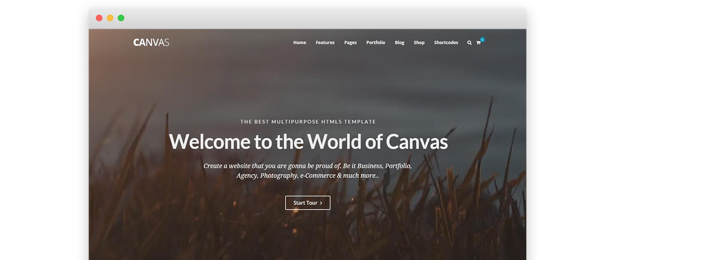Select the Shop menu item
The width and height of the screenshot is (714, 260).
click(419, 43)
